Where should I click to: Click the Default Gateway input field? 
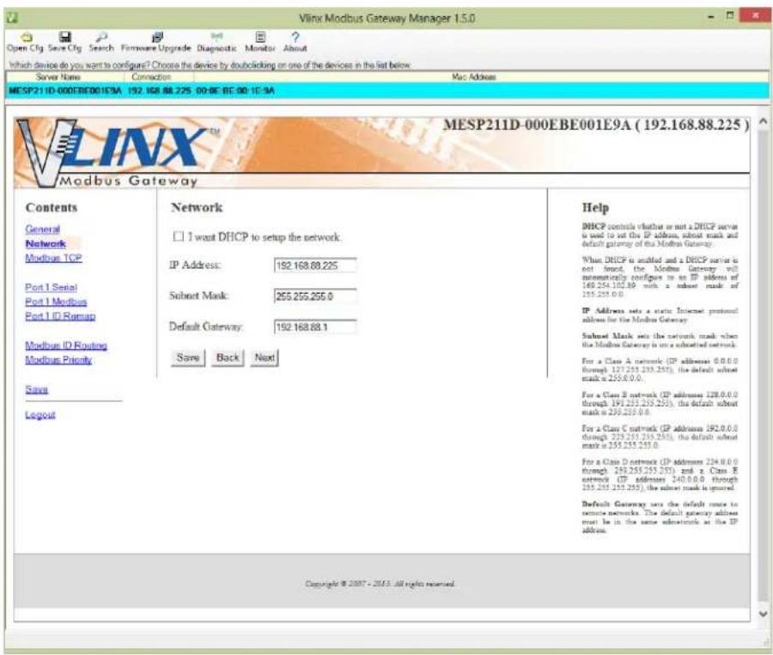(315, 327)
